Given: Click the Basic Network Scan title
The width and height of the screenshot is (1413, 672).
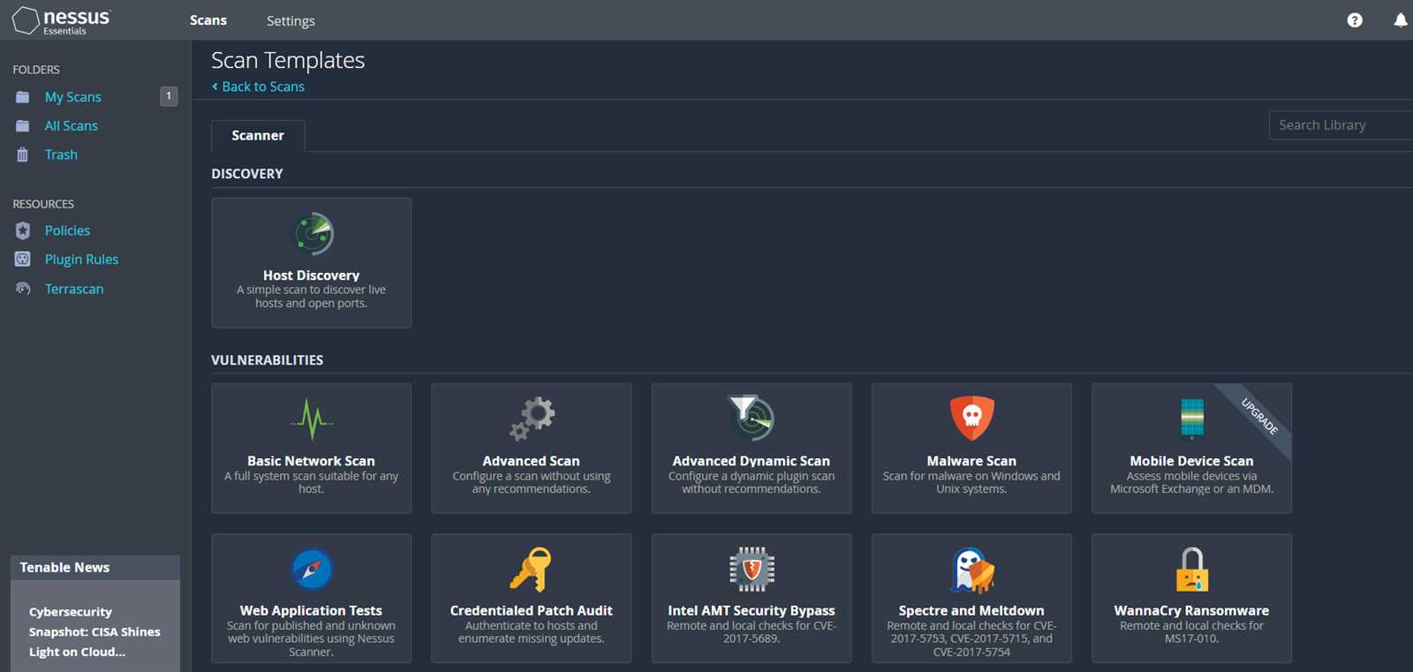Looking at the screenshot, I should [311, 461].
